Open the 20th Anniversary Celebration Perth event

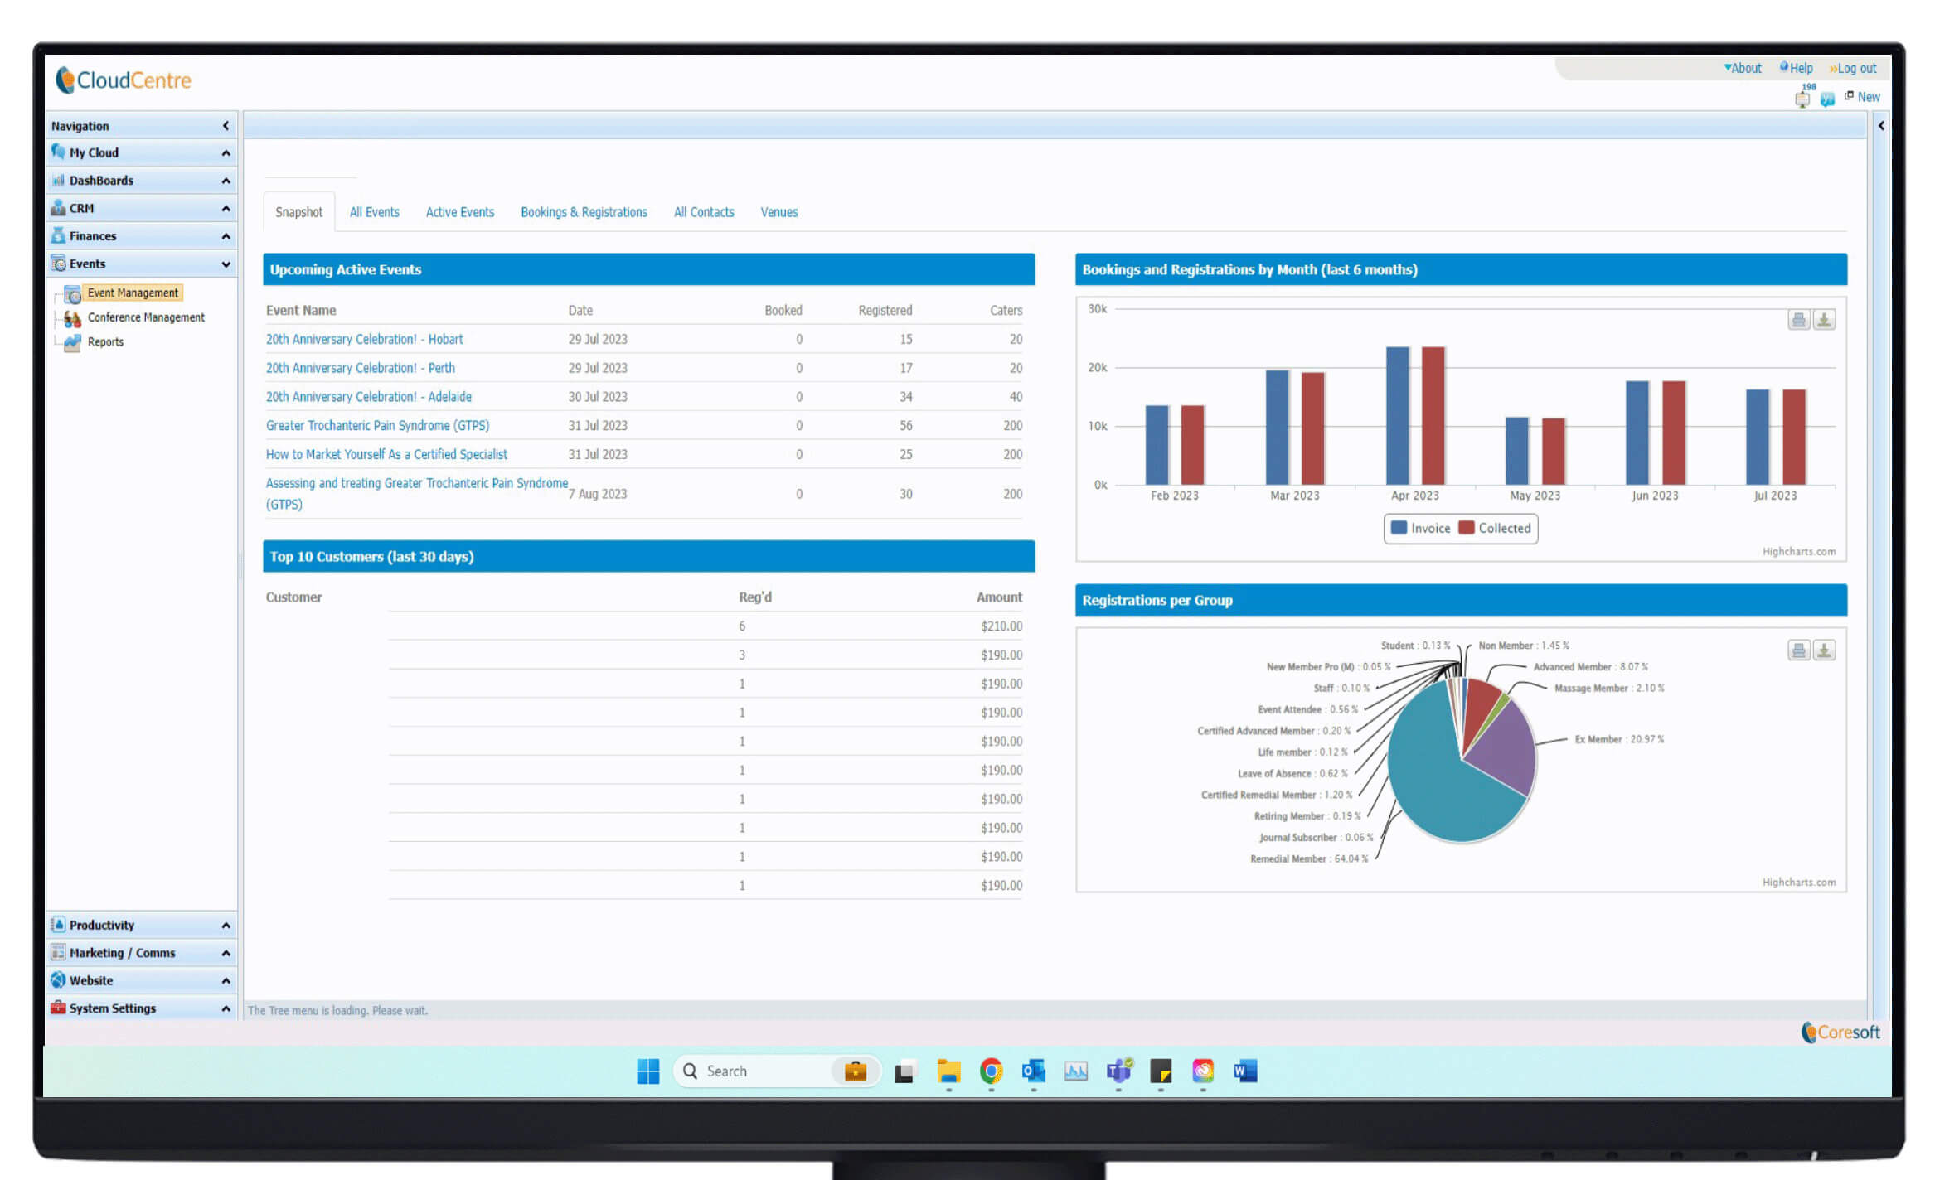pos(360,368)
